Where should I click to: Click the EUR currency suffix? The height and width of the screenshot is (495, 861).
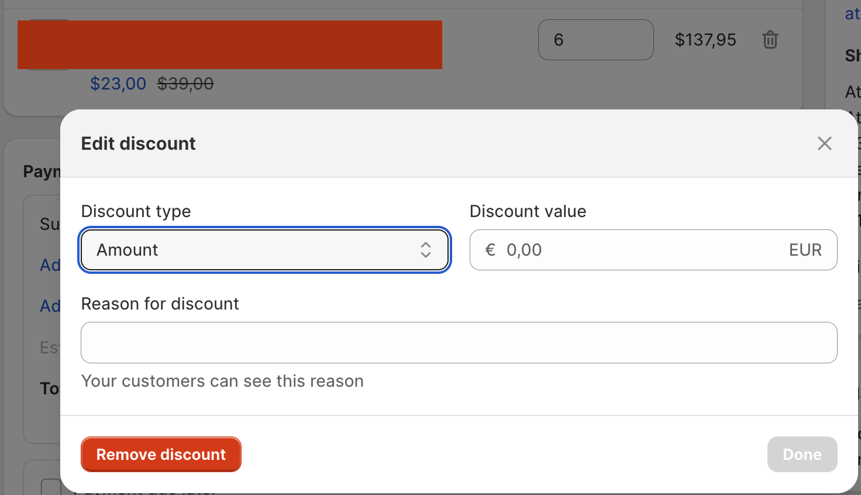[805, 250]
